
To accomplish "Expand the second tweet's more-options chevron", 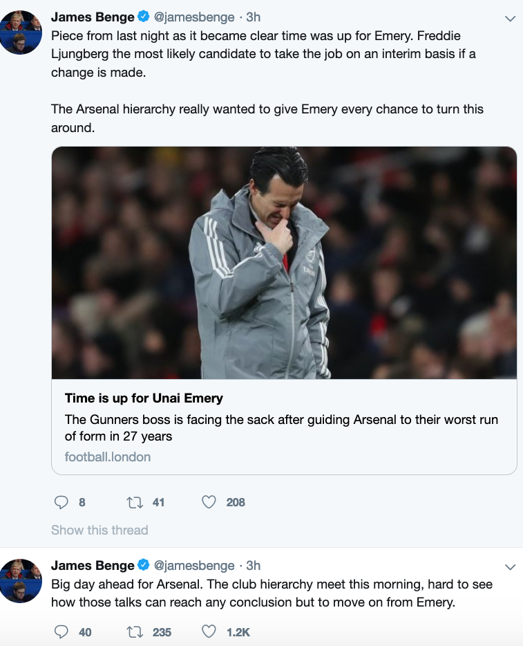I will (x=510, y=567).
